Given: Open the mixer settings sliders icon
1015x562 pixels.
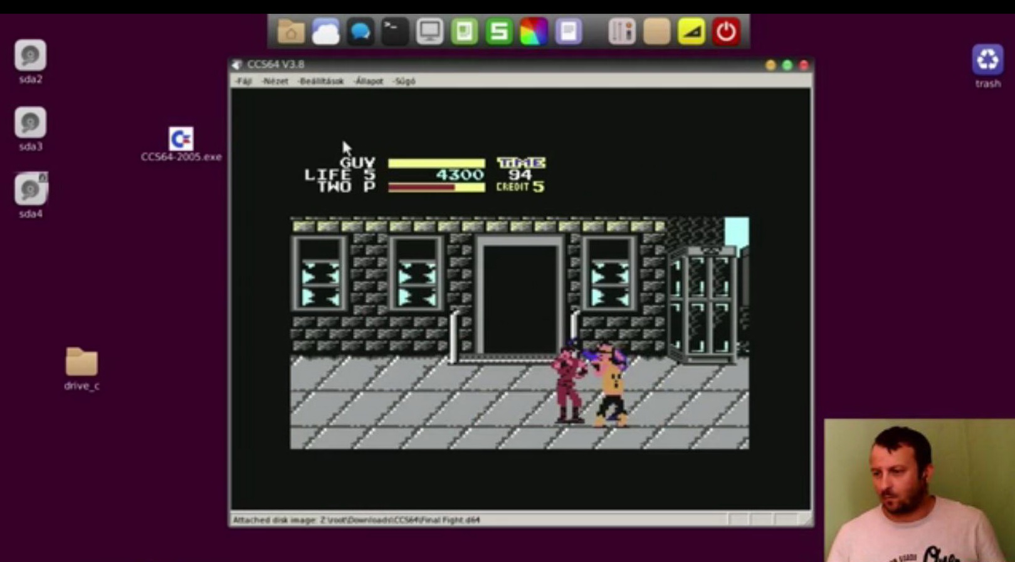Looking at the screenshot, I should 622,32.
